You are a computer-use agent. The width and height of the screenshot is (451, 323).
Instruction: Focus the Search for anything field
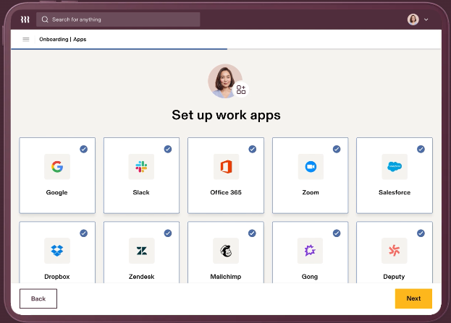click(x=118, y=20)
